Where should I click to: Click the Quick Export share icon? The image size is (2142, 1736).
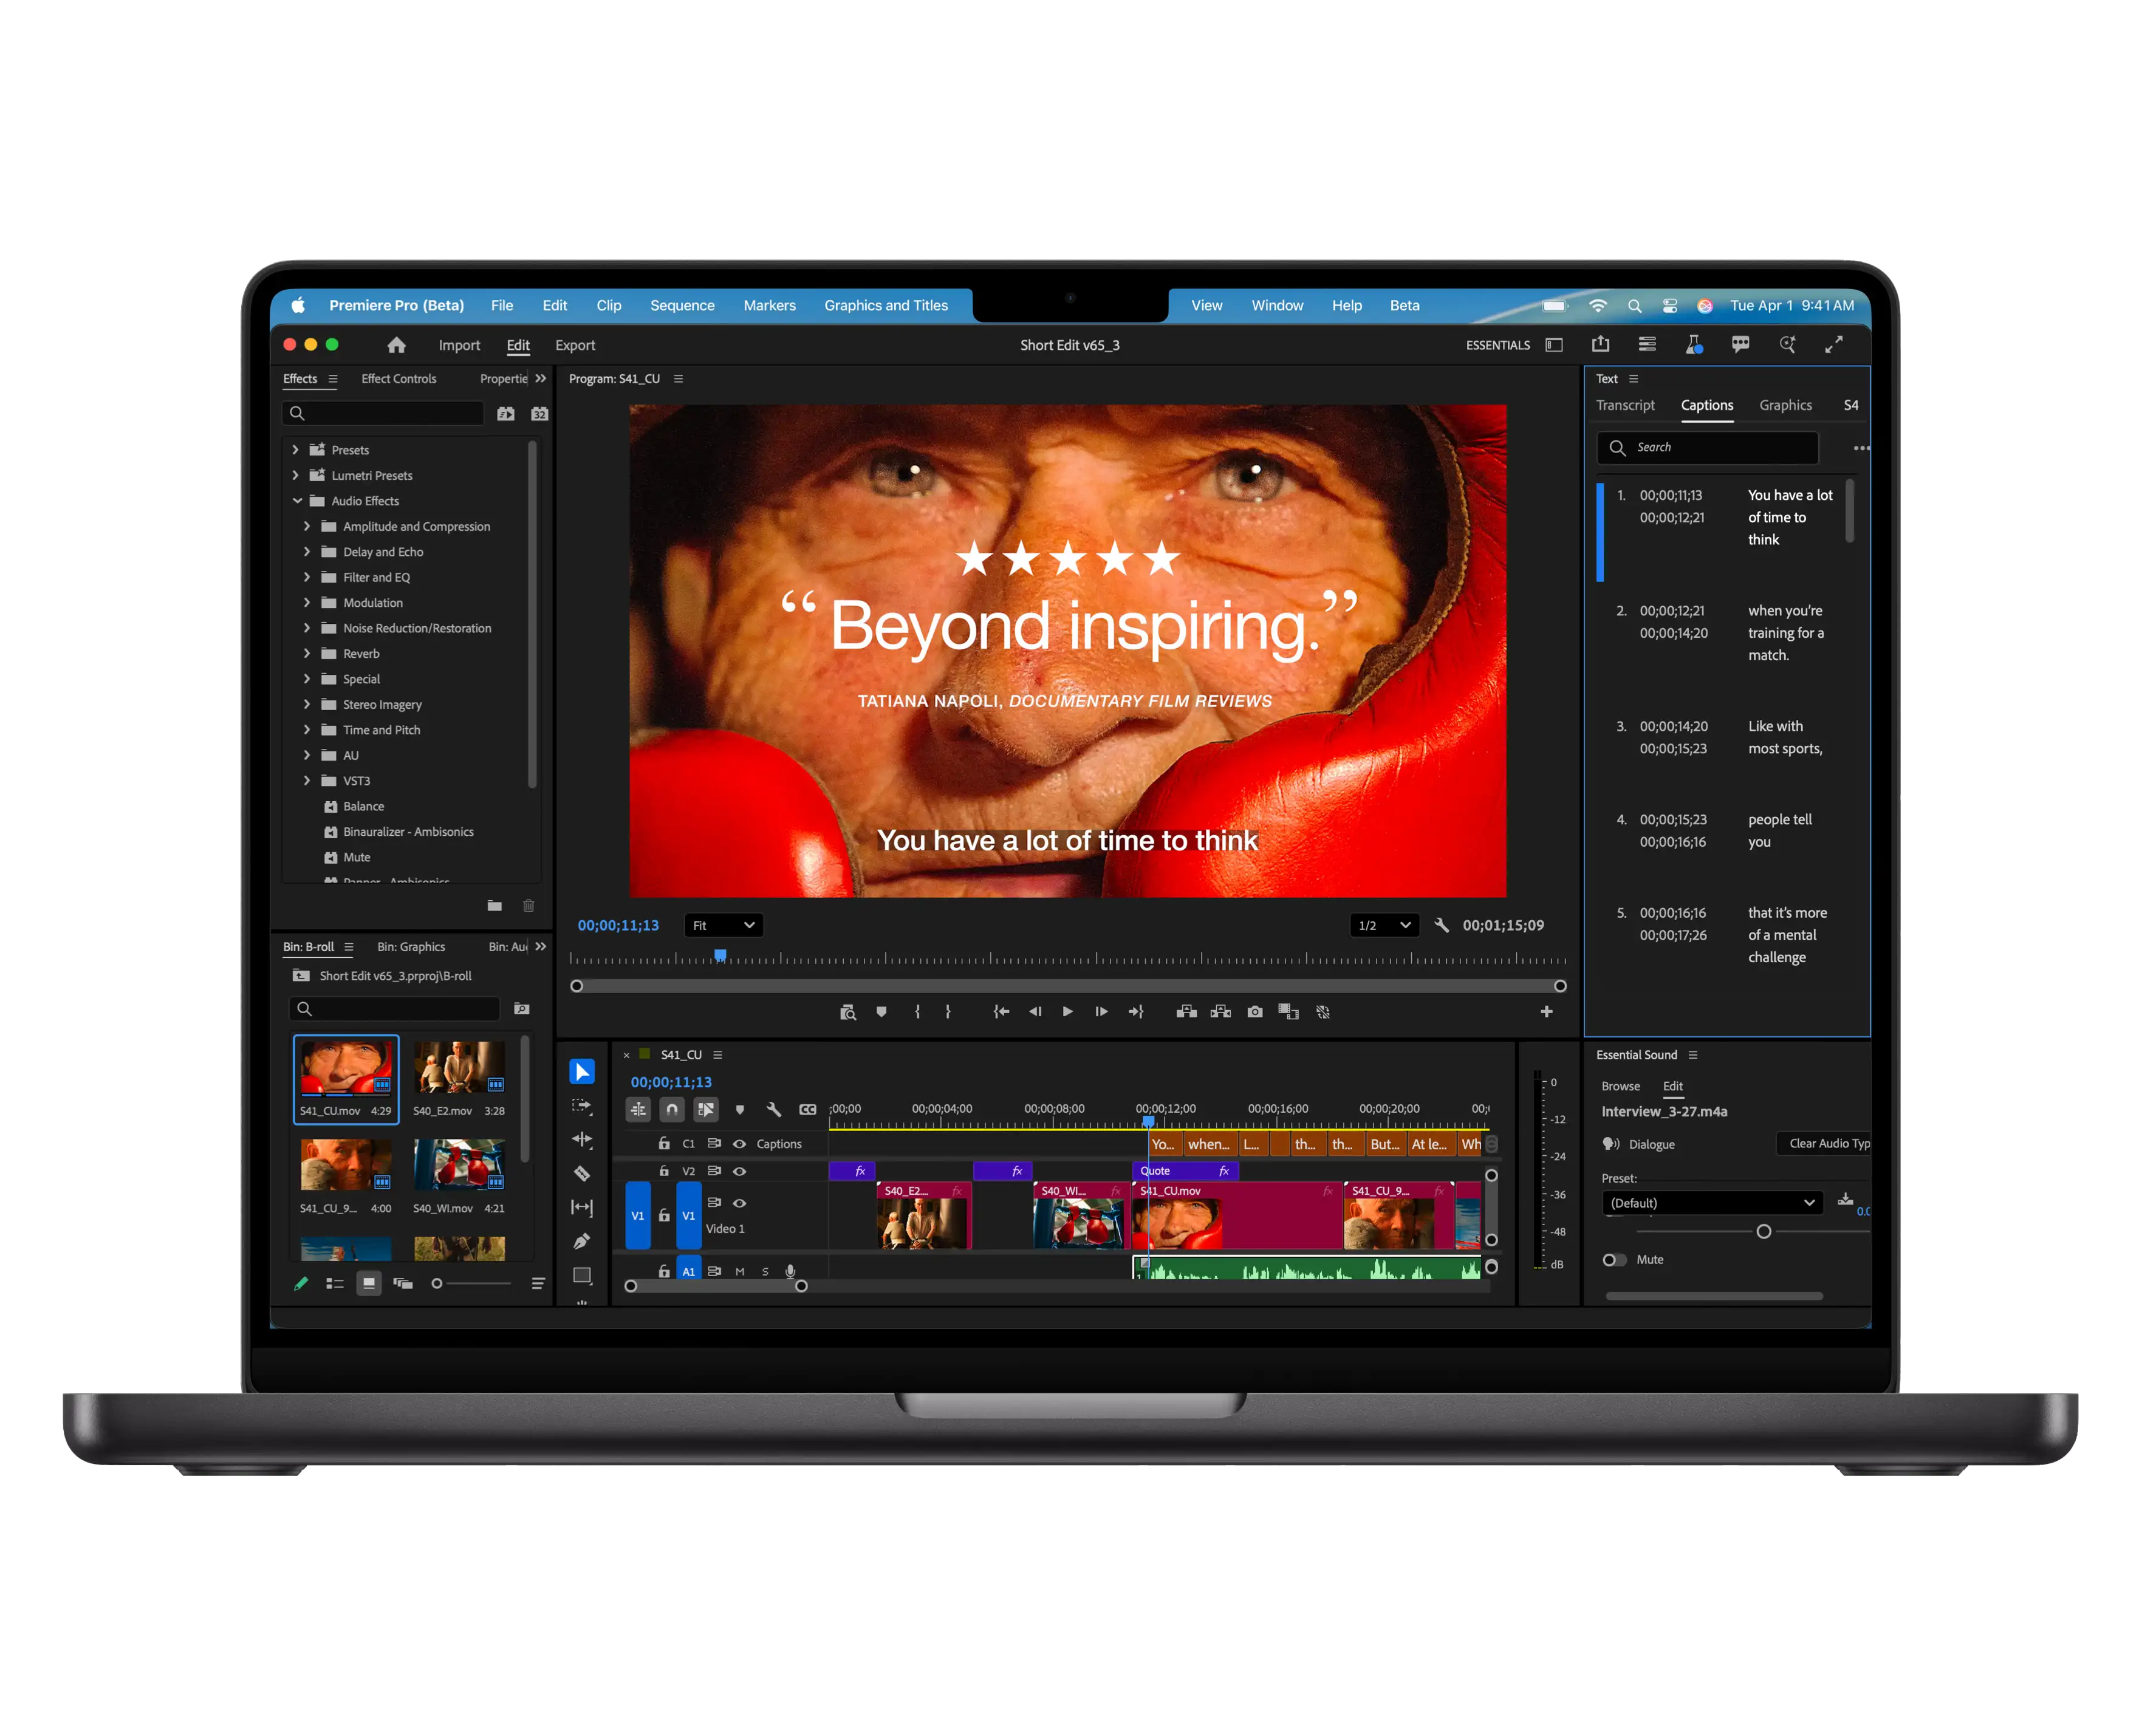tap(1601, 344)
